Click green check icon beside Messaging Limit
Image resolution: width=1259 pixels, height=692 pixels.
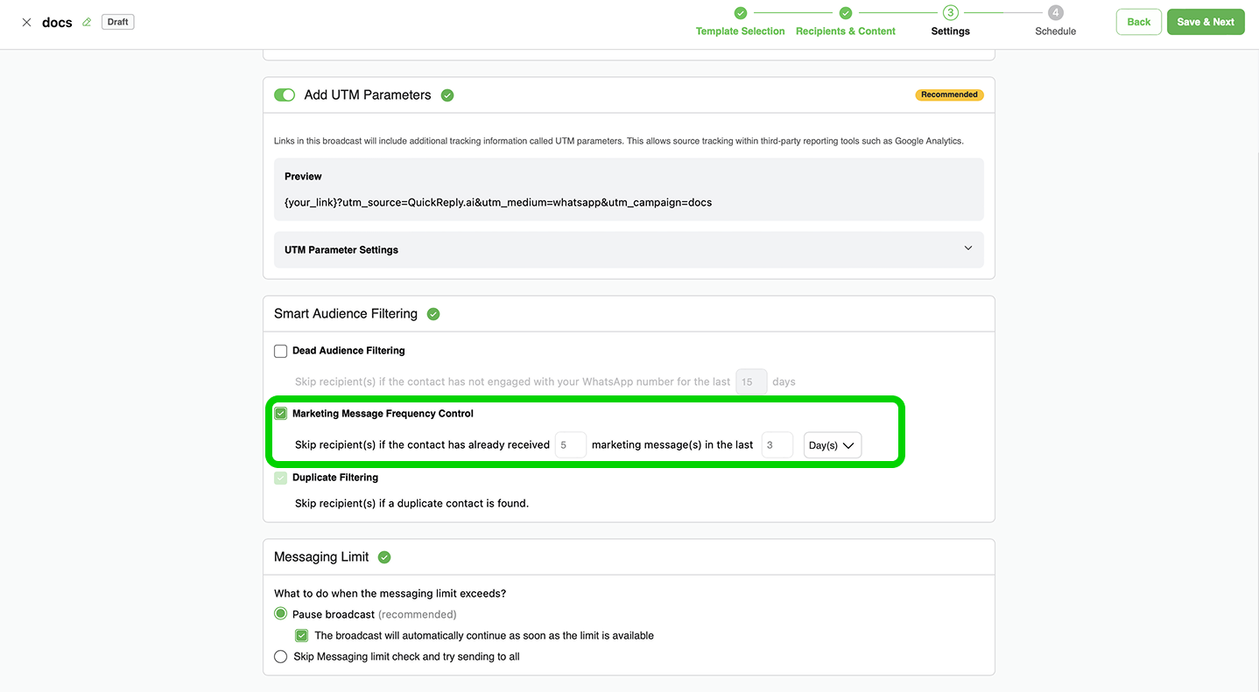pyautogui.click(x=384, y=557)
